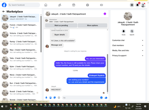This screenshot has height=110, width=149.
Task: Send a thumbs-up like
Action: pos(106,98)
